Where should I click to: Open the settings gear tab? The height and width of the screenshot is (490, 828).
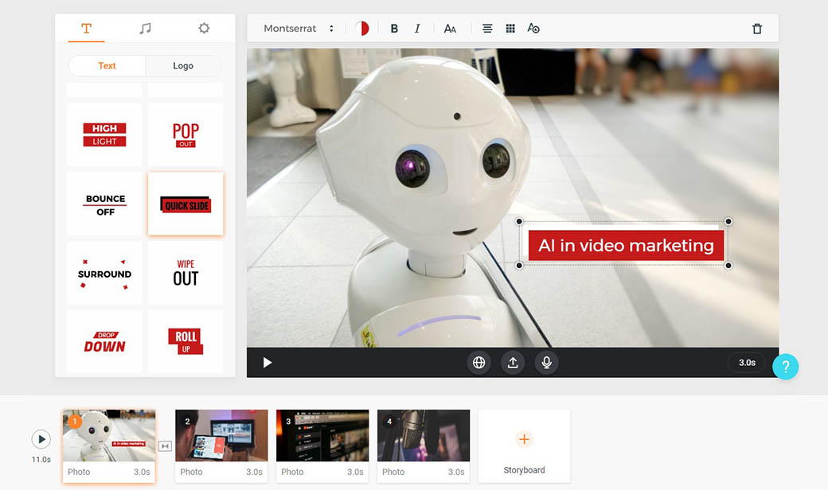coord(204,29)
